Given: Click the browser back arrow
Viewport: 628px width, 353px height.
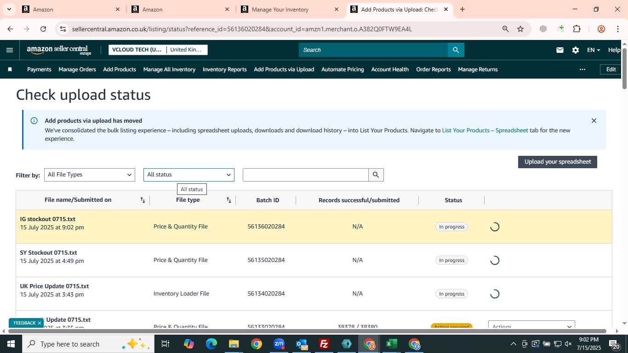Looking at the screenshot, I should 10,29.
